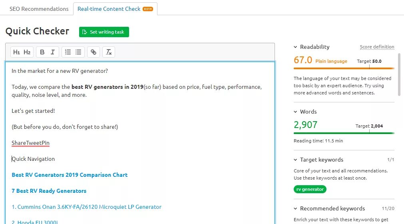Click the Set writing task button
This screenshot has width=404, height=224.
pyautogui.click(x=104, y=32)
